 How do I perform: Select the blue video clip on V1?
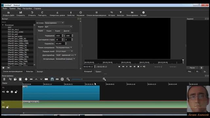pyautogui.click(x=61, y=93)
